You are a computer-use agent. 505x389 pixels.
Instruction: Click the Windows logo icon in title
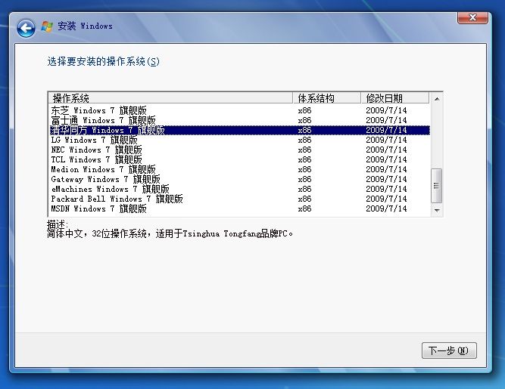pos(47,26)
